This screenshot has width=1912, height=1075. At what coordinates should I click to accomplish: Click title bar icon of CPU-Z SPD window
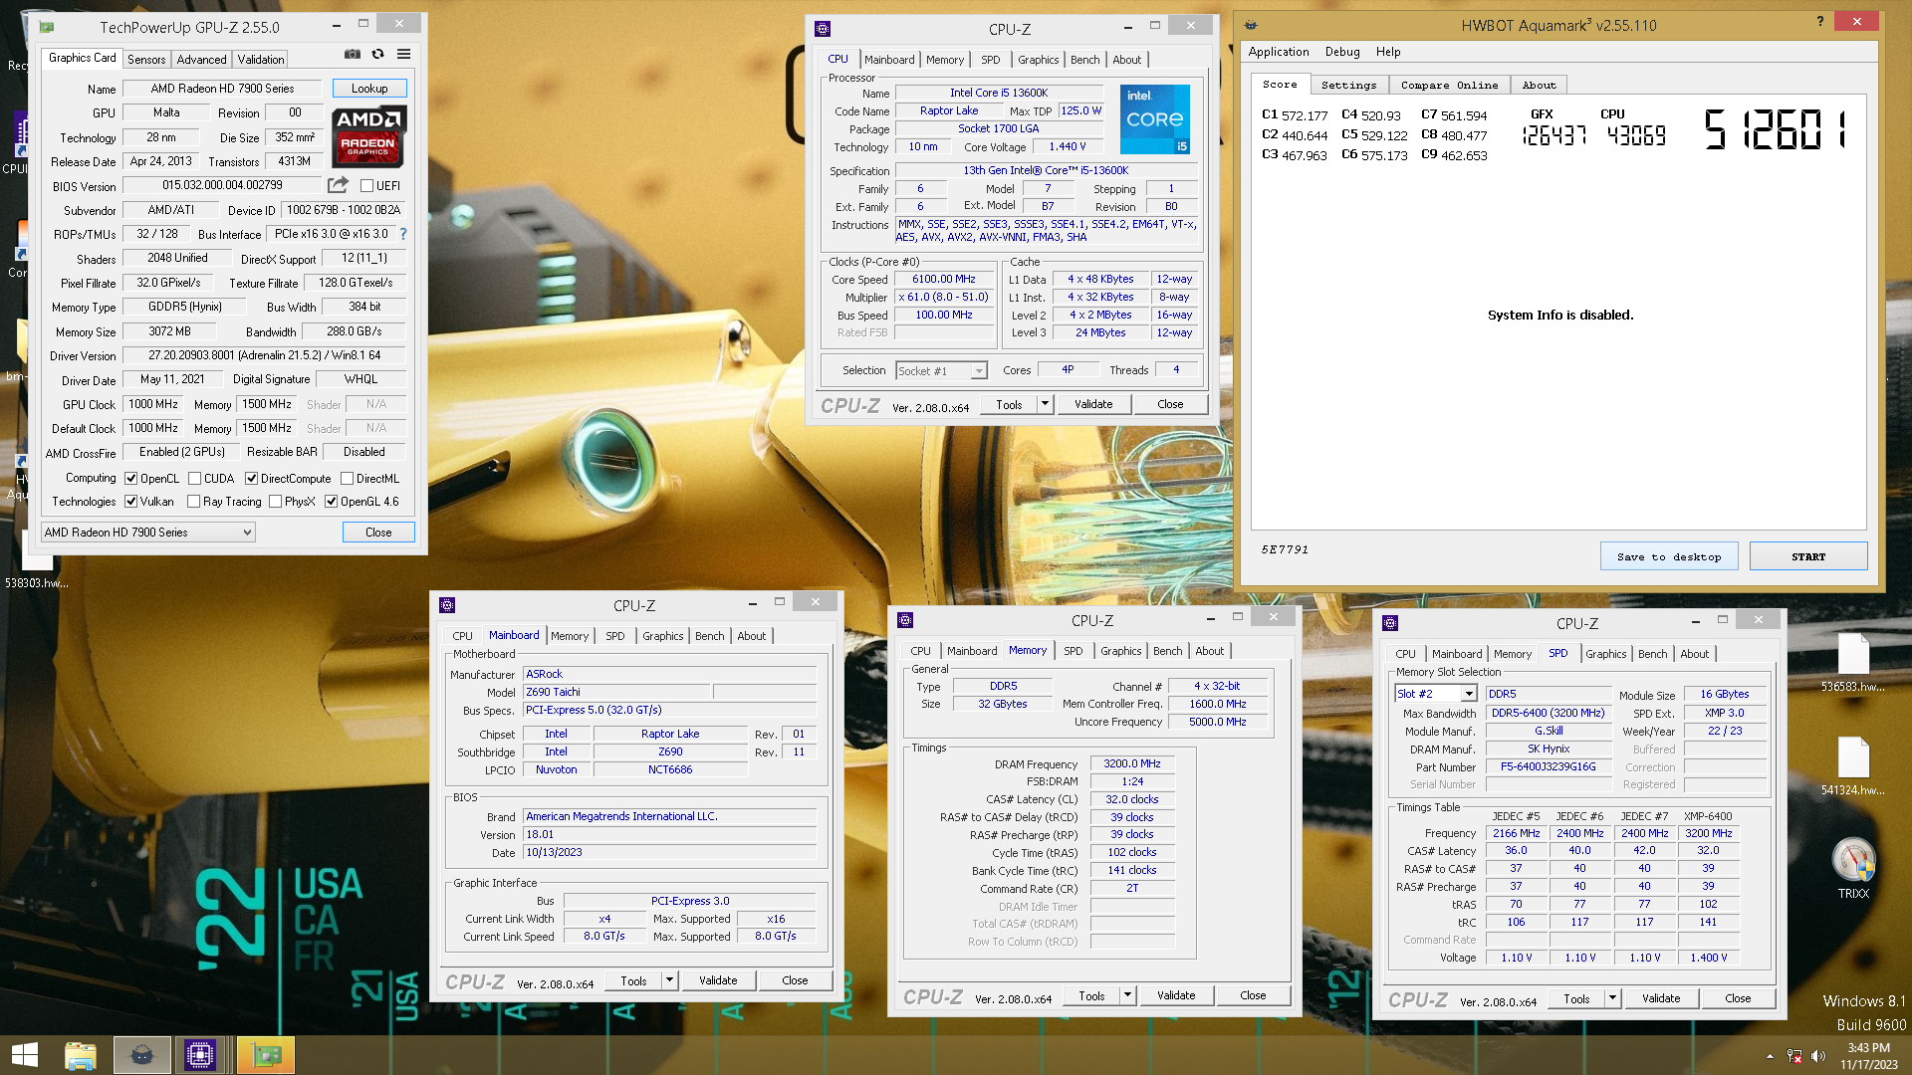1390,623
